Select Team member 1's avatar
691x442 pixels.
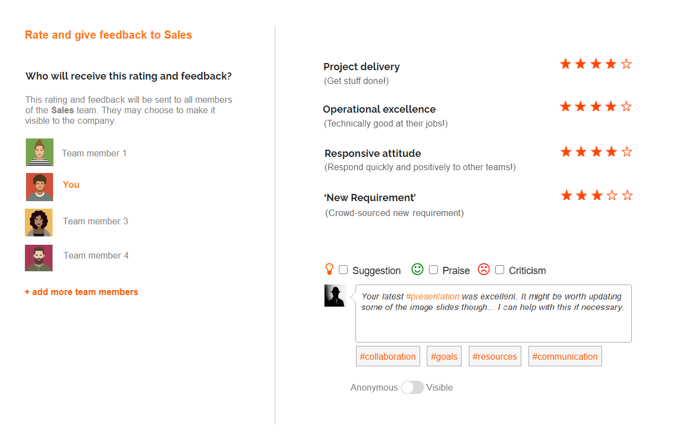tap(40, 152)
